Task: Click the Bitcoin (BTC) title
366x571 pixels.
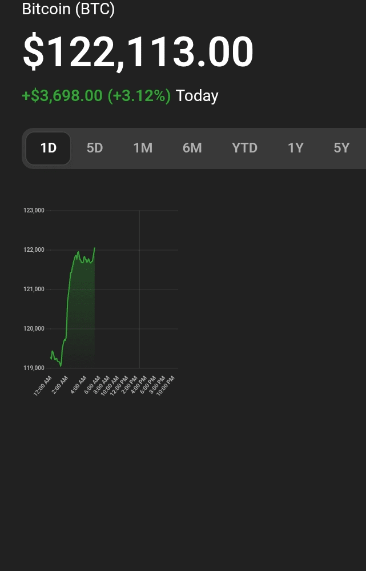Action: 69,10
